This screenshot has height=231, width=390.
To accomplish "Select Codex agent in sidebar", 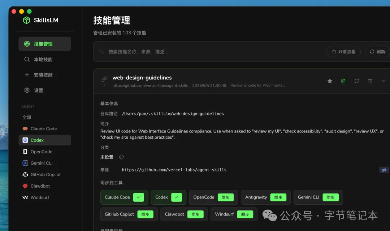I will pos(45,140).
